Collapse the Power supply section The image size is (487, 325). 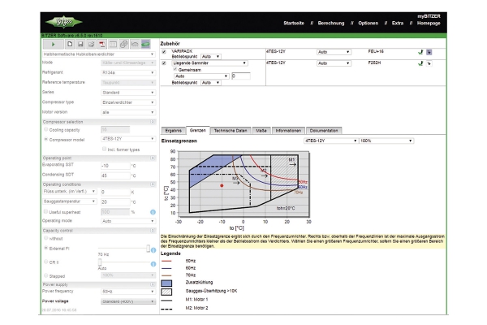pyautogui.click(x=153, y=284)
